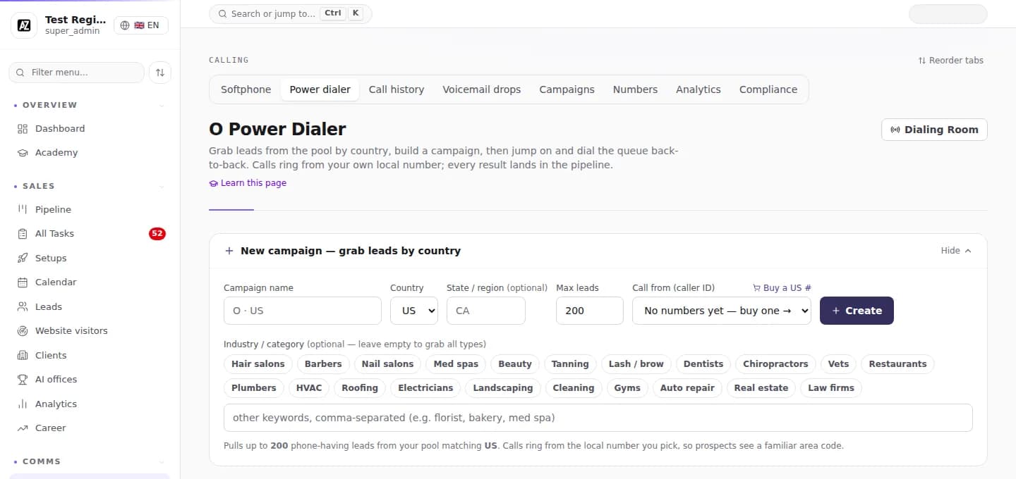Image resolution: width=1016 pixels, height=479 pixels.
Task: Select the Law firms category chip
Action: (x=831, y=388)
